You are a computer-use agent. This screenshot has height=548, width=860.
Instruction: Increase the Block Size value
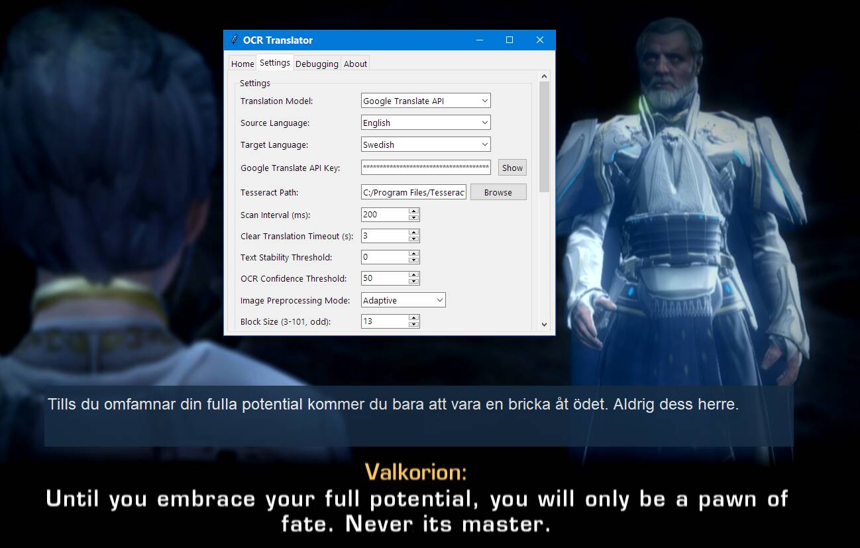coord(414,317)
